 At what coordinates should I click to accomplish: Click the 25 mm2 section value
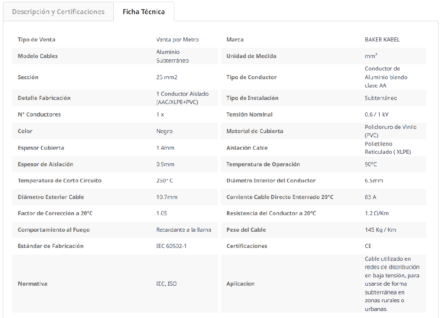pos(167,78)
